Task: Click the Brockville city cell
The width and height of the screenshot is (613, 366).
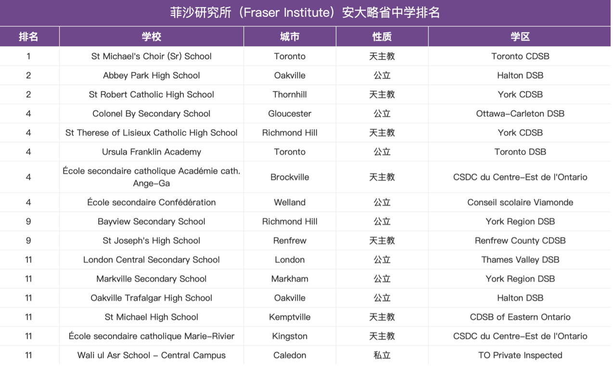Action: pyautogui.click(x=290, y=177)
